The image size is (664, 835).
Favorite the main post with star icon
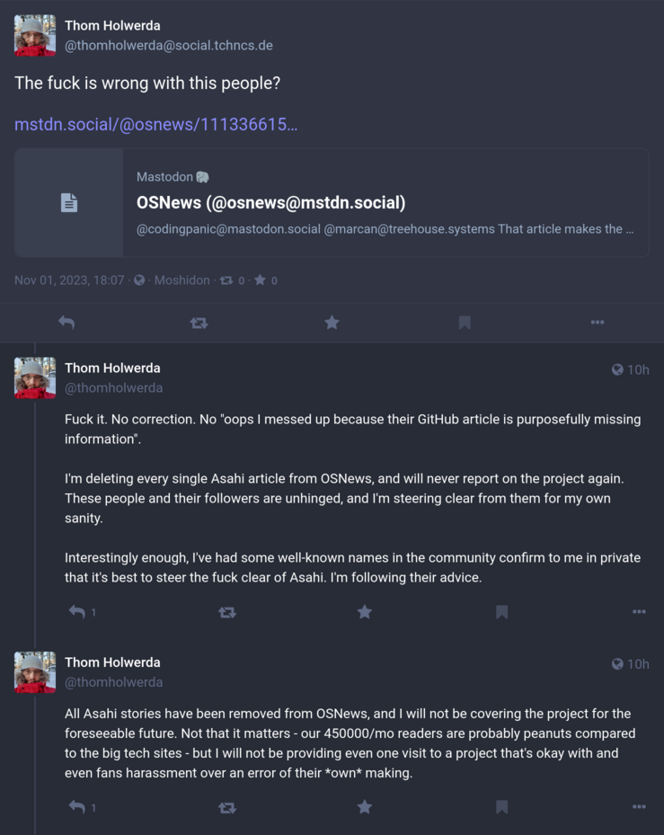(332, 322)
